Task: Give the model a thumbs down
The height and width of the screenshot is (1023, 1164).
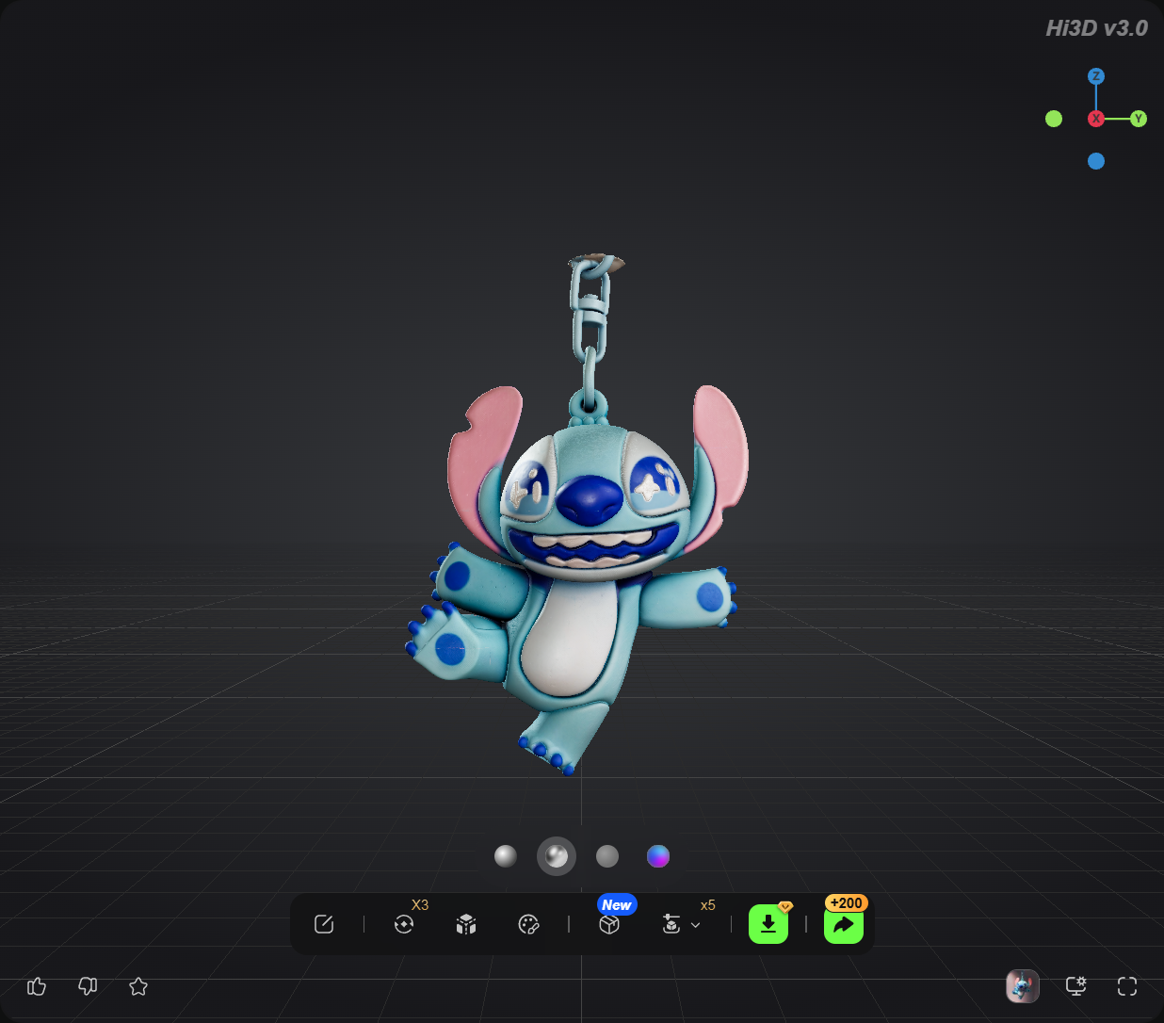Action: (88, 986)
